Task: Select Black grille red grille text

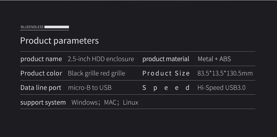Action: (x=96, y=73)
